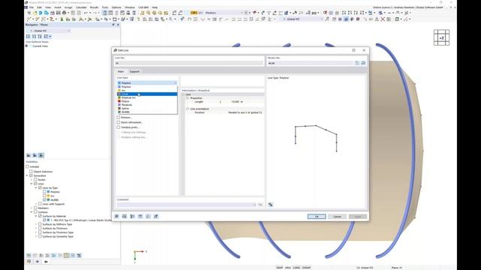Toggle SNAP in the status bar
Screen dimensions: 481x270
(x=280, y=268)
